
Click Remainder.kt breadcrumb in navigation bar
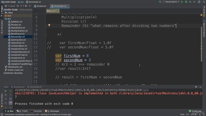coord(33,2)
